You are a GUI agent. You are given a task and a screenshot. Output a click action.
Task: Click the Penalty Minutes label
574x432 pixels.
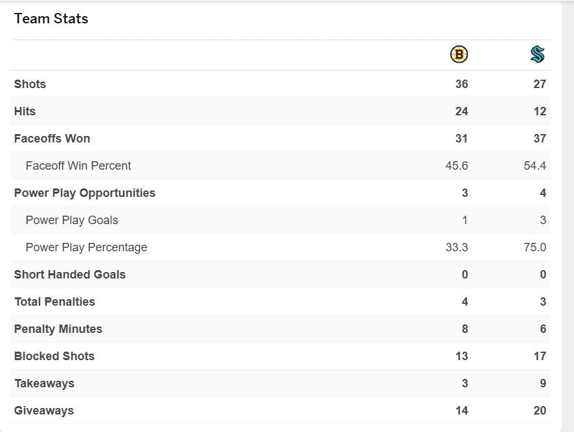[x=58, y=329]
